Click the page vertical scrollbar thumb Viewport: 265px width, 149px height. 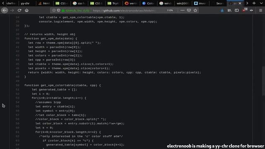click(263, 81)
